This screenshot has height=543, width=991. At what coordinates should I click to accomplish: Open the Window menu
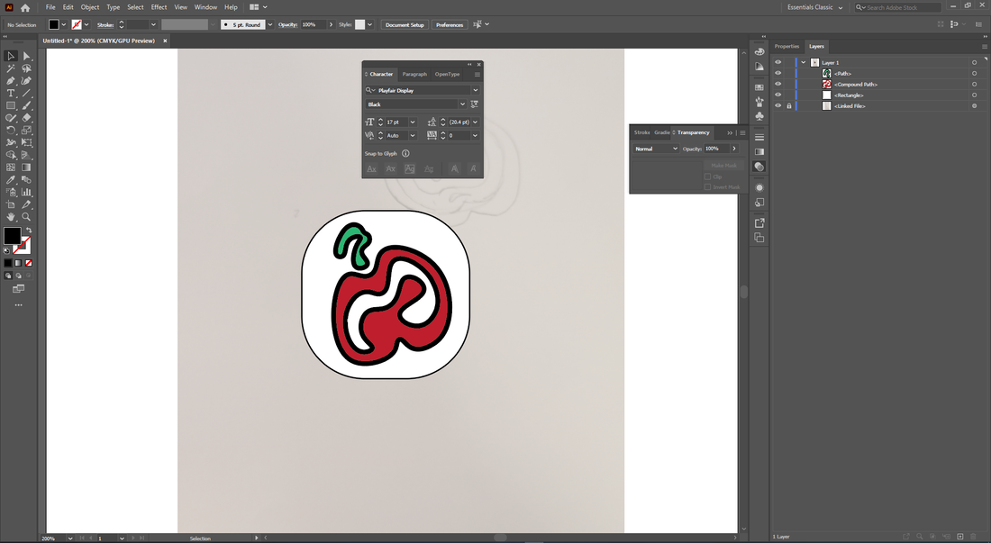(x=205, y=7)
